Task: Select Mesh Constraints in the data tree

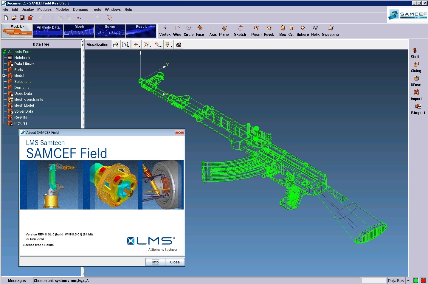Action: pos(29,100)
